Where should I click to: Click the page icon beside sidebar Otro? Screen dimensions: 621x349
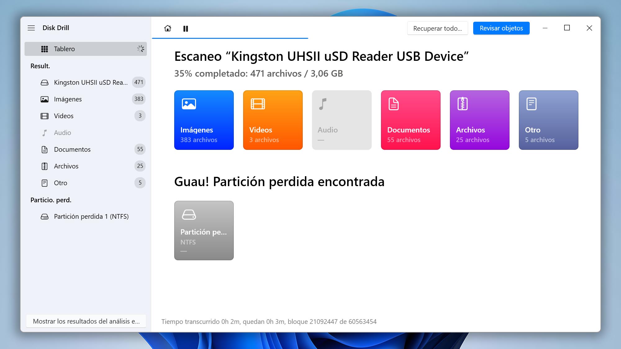(45, 183)
